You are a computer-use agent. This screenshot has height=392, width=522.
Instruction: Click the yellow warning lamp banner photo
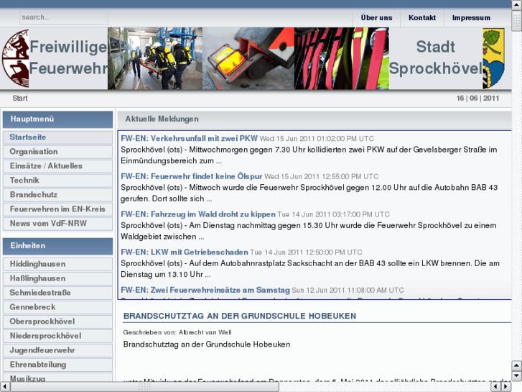248,58
